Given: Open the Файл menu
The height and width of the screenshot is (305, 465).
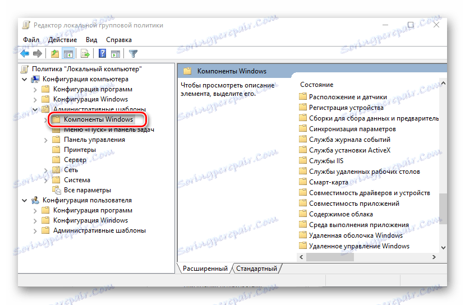Looking at the screenshot, I should click(x=31, y=40).
